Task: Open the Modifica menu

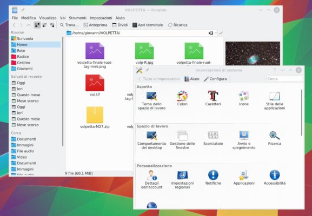Action: (x=29, y=18)
